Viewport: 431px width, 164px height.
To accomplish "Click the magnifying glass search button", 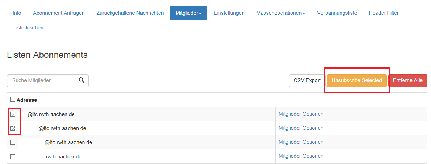I will (81, 80).
